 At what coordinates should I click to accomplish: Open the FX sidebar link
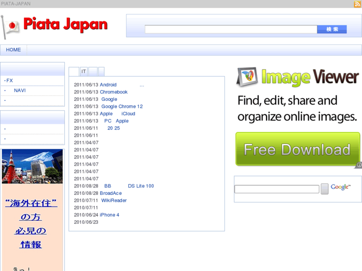pos(9,81)
